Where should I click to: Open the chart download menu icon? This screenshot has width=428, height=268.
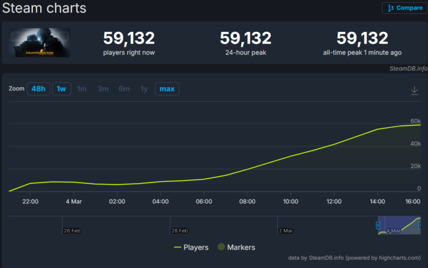point(415,90)
